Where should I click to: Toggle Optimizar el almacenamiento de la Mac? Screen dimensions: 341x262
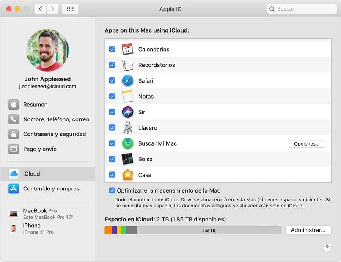(x=112, y=190)
